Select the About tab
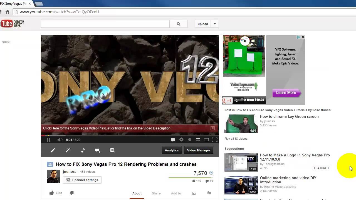 pyautogui.click(x=137, y=193)
